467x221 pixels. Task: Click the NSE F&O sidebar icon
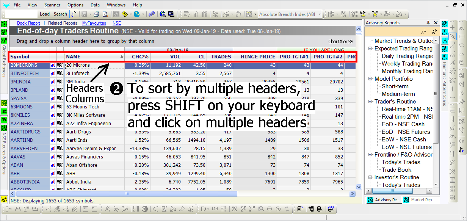point(4,128)
